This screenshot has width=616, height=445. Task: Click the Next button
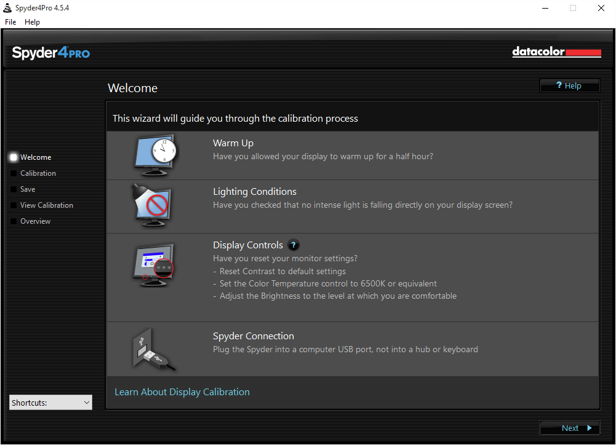(570, 428)
